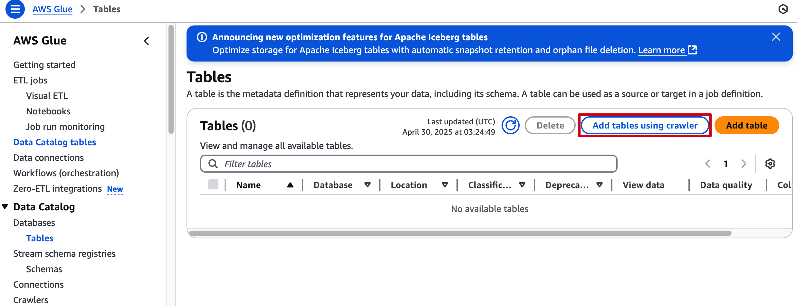The height and width of the screenshot is (306, 797).
Task: Click Add tables using crawler
Action: (645, 125)
